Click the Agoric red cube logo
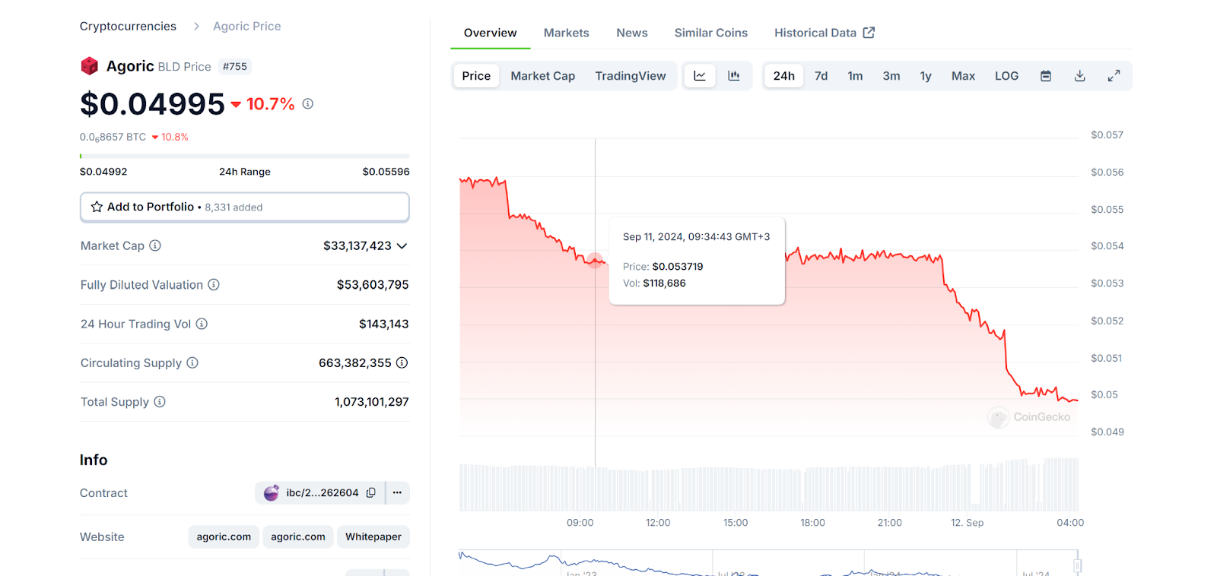The image size is (1217, 576). [x=89, y=66]
